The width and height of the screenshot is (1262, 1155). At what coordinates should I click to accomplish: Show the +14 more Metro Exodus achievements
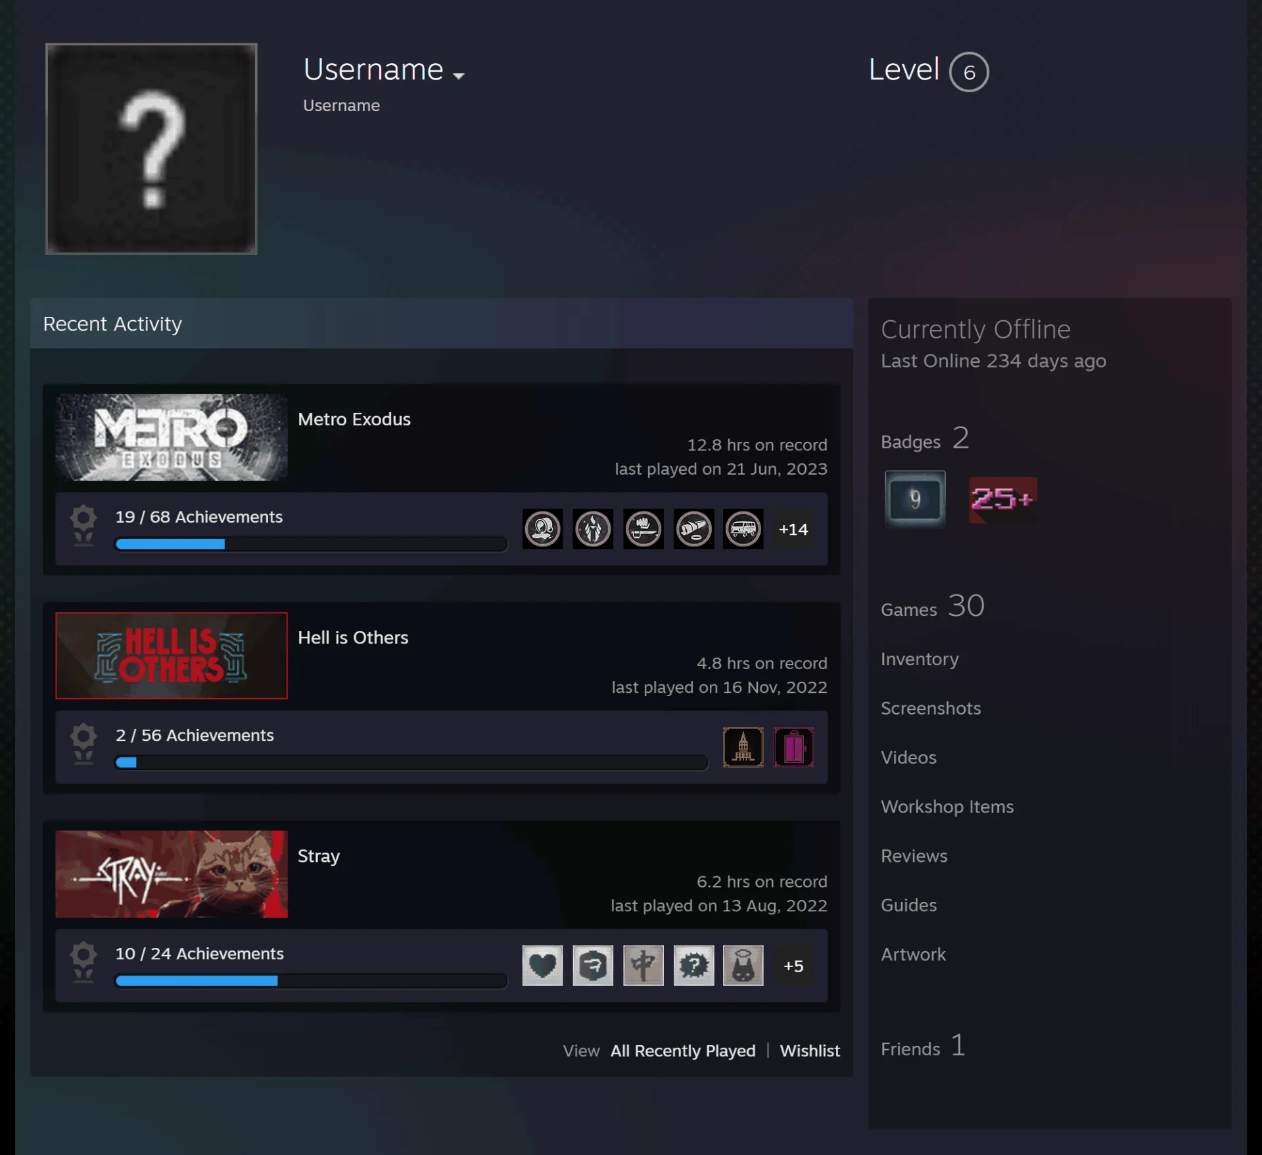[x=793, y=529]
